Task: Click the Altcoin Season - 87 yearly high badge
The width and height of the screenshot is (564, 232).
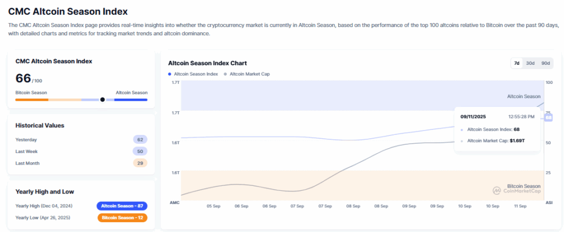Action: coord(122,206)
